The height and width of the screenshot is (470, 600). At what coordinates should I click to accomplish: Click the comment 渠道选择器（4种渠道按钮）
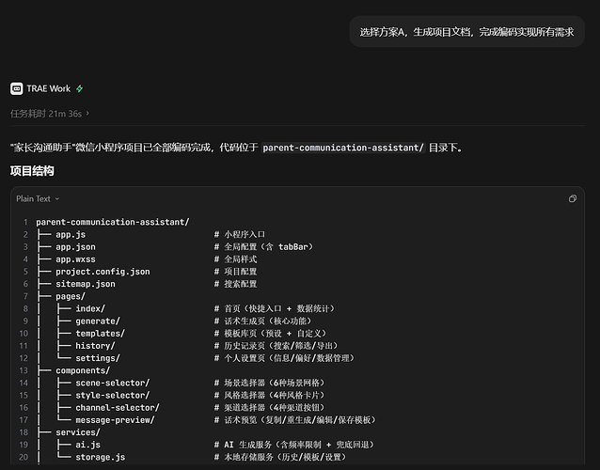[269, 408]
